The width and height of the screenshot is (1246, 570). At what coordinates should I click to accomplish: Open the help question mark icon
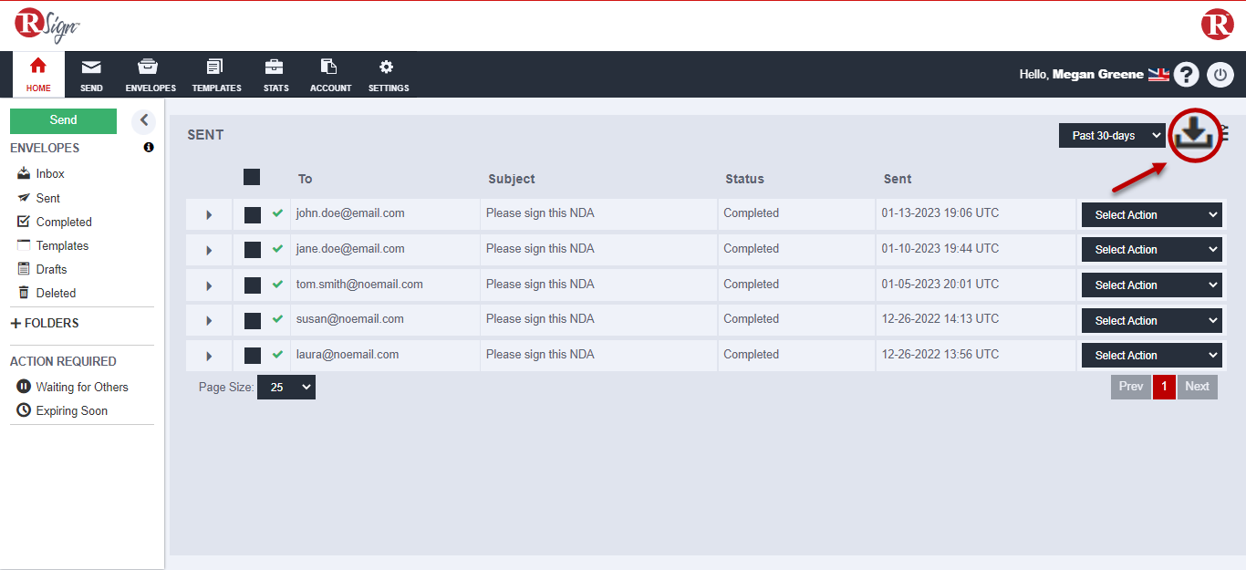tap(1186, 75)
